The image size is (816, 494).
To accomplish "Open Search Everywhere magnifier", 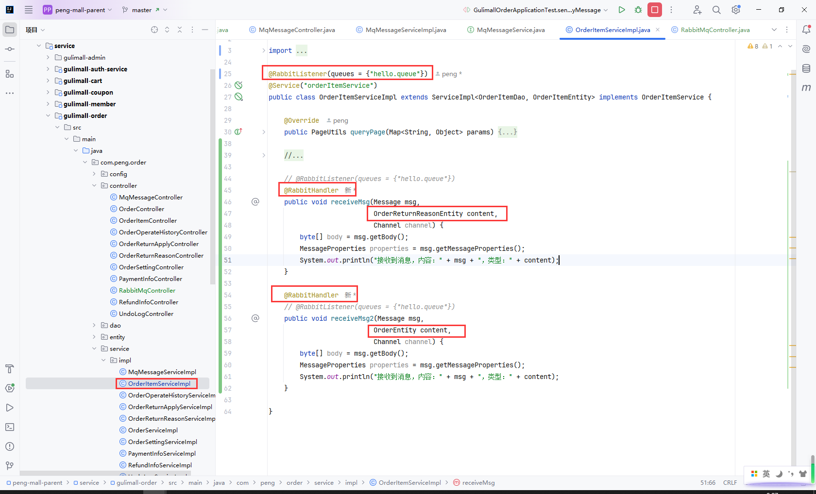I will (716, 10).
